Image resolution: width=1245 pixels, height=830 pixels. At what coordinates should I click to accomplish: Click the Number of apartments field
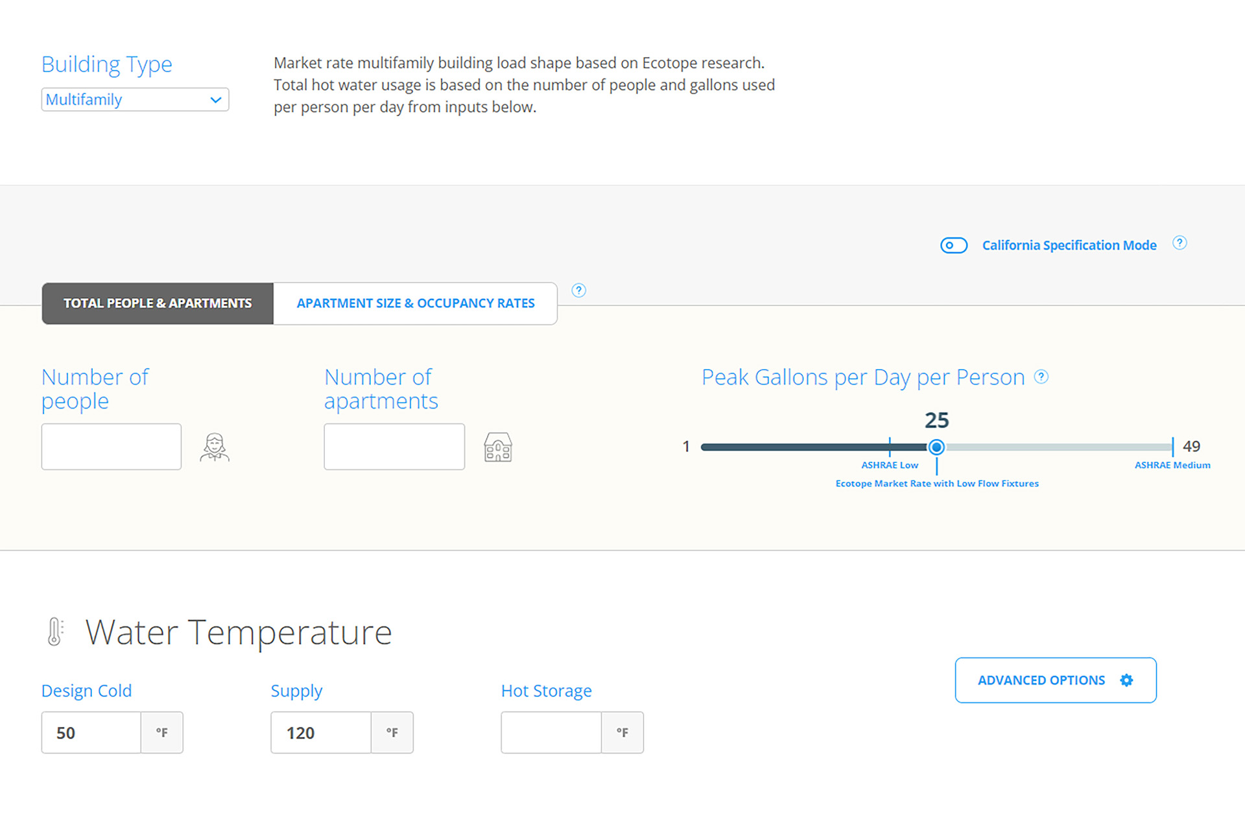[x=394, y=447]
